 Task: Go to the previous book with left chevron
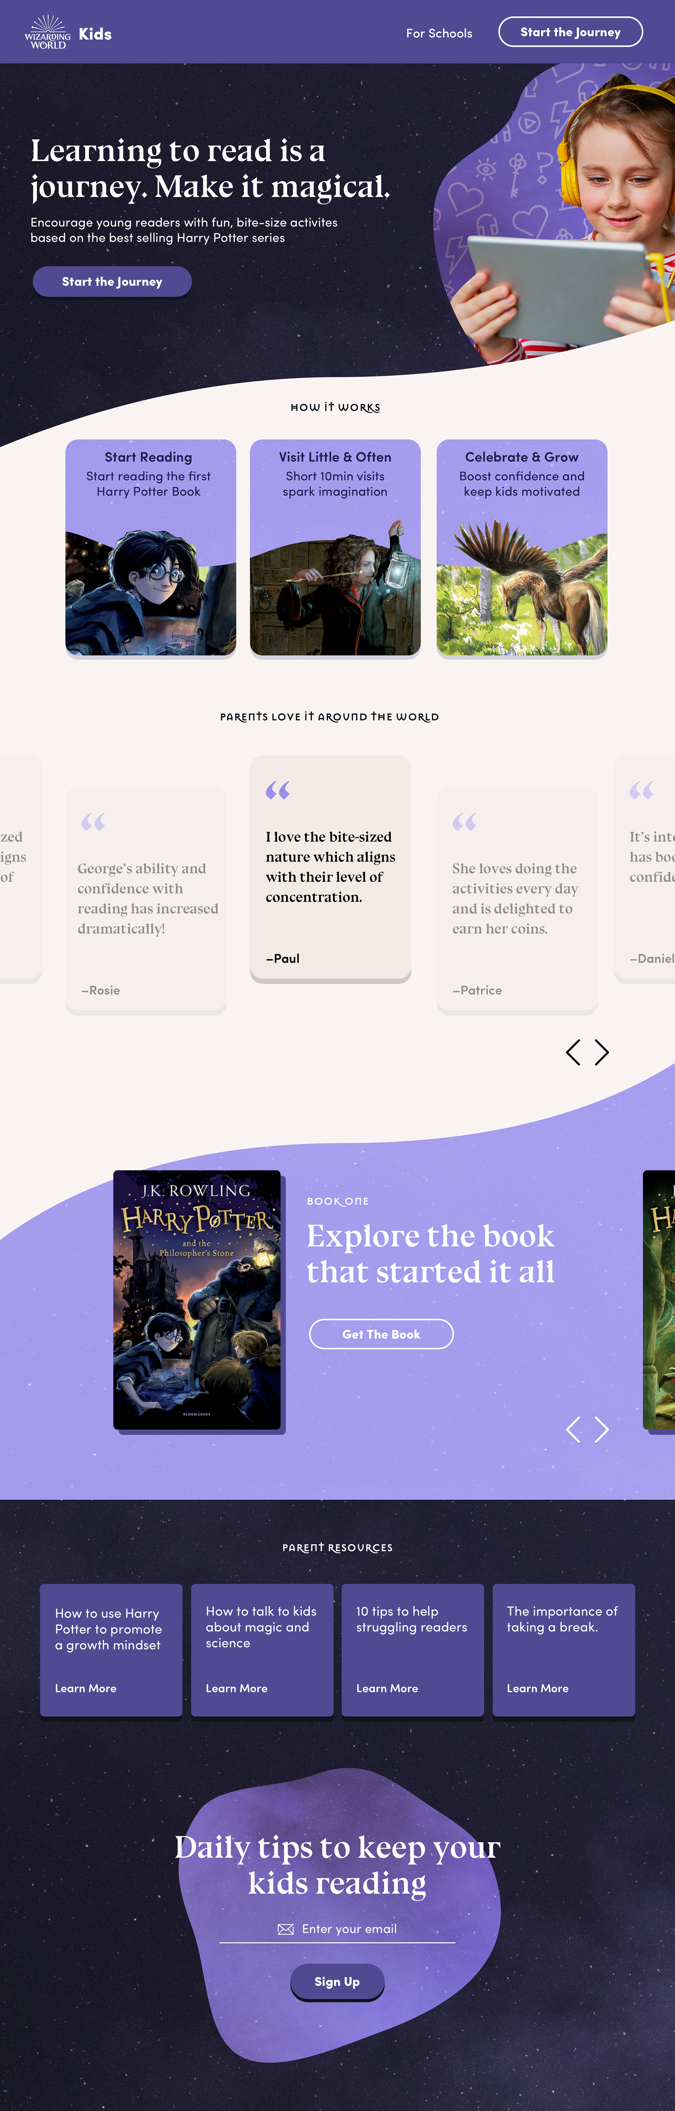click(573, 1429)
